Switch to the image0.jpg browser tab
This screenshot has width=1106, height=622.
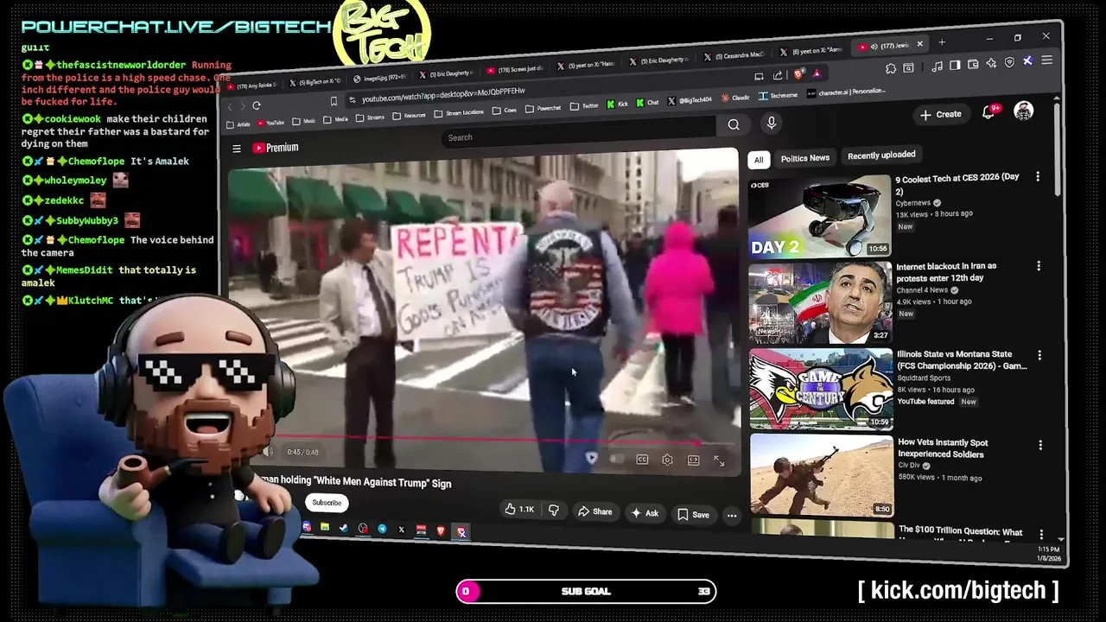pyautogui.click(x=378, y=79)
